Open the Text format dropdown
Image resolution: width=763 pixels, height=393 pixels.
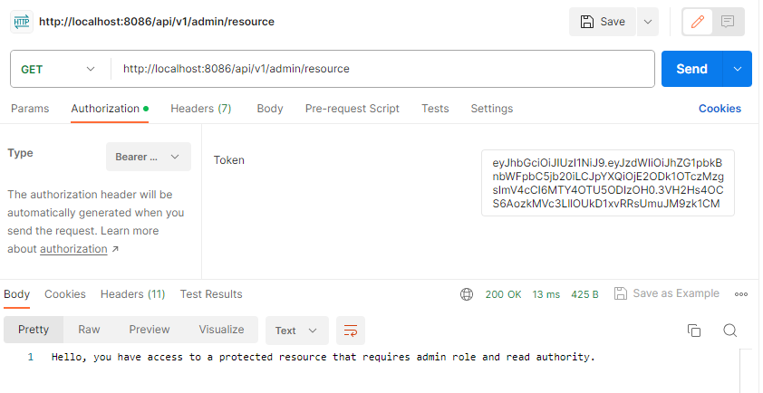tap(297, 331)
